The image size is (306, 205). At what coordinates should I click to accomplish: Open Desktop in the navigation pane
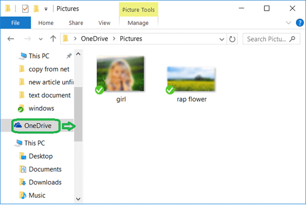point(36,156)
